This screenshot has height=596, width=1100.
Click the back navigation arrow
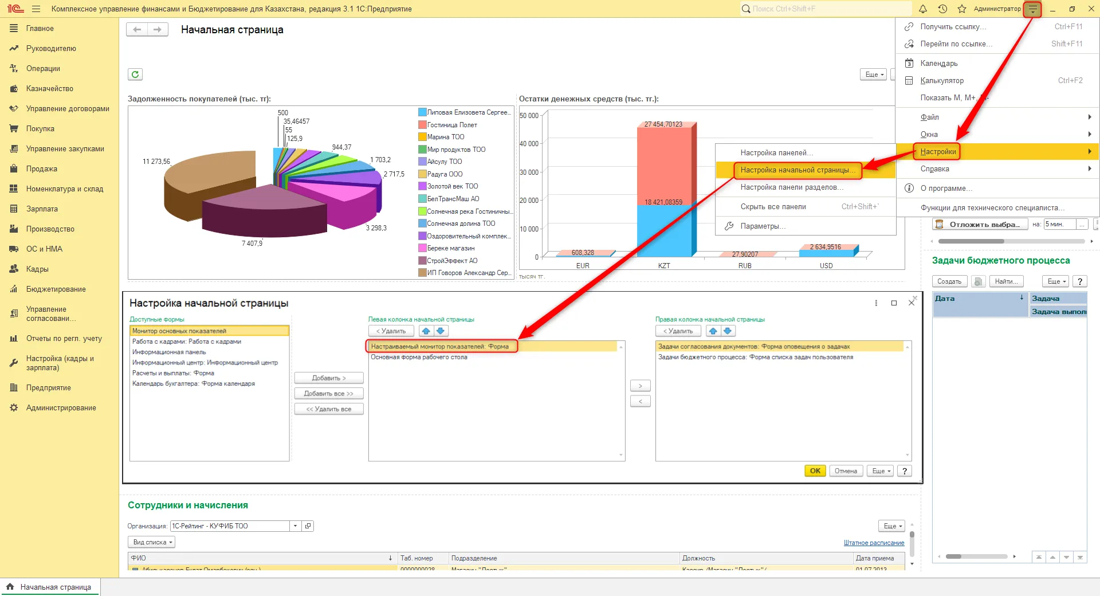point(137,30)
